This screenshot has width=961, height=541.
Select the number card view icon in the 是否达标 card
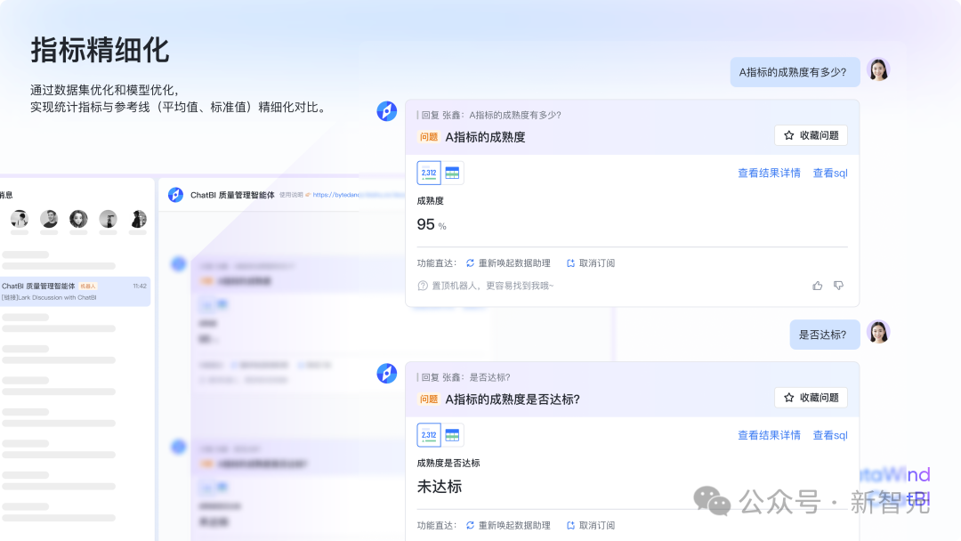pos(428,435)
